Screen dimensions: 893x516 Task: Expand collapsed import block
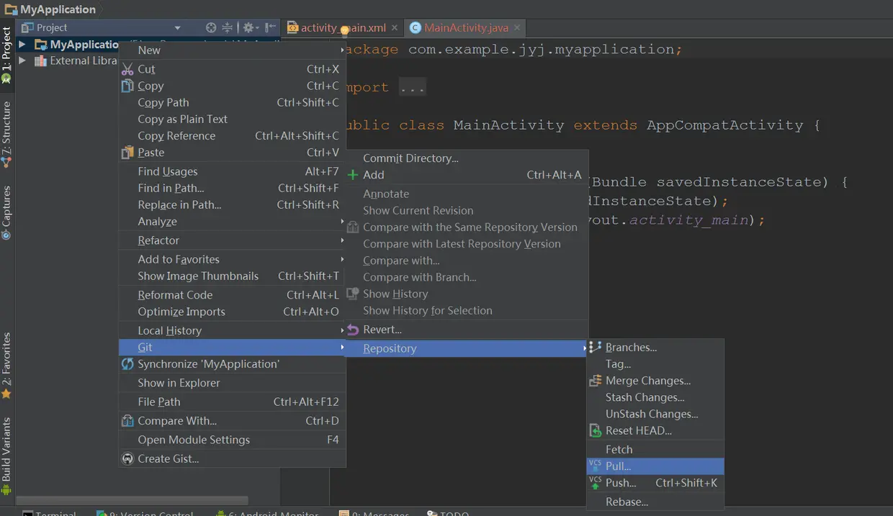[x=412, y=88]
